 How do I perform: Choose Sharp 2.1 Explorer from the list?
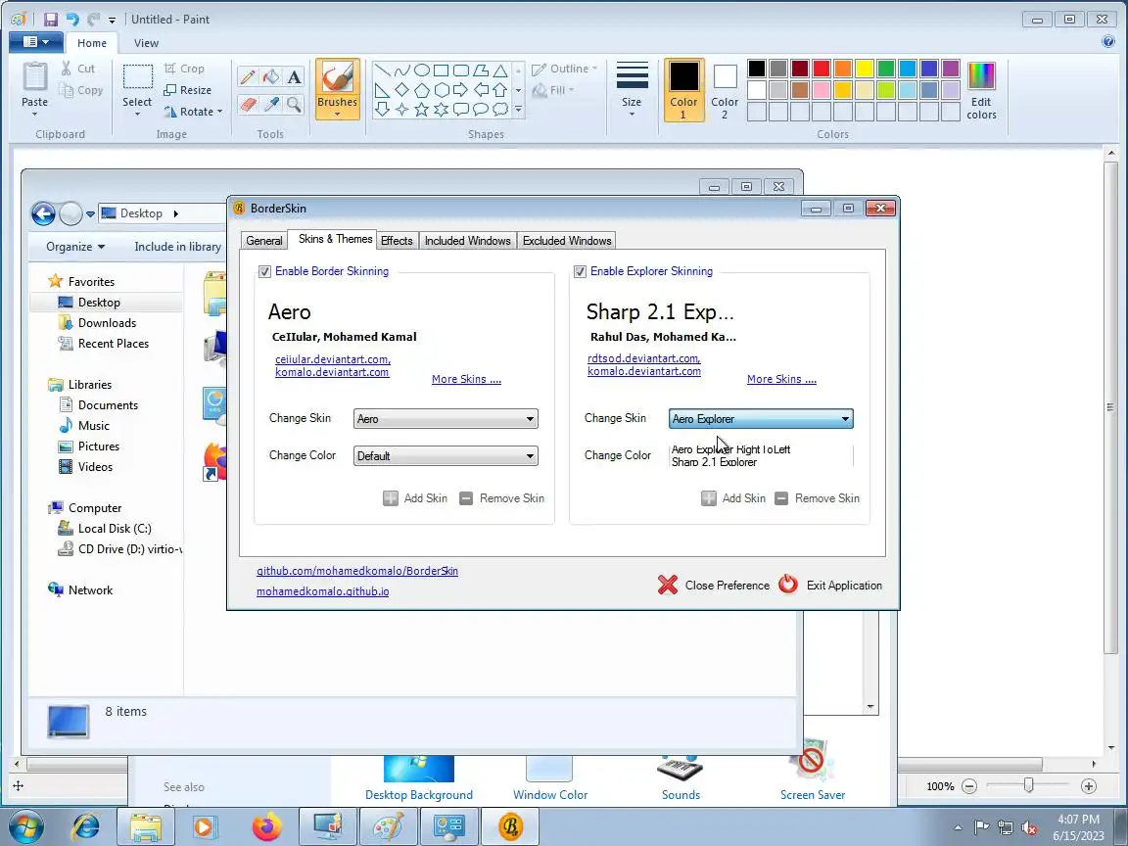point(714,462)
